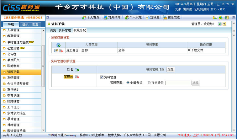Viewport: 237px width, 139px height.
Task: Click the add icon in 浏览权限设置 table header
Action: coord(58,45)
